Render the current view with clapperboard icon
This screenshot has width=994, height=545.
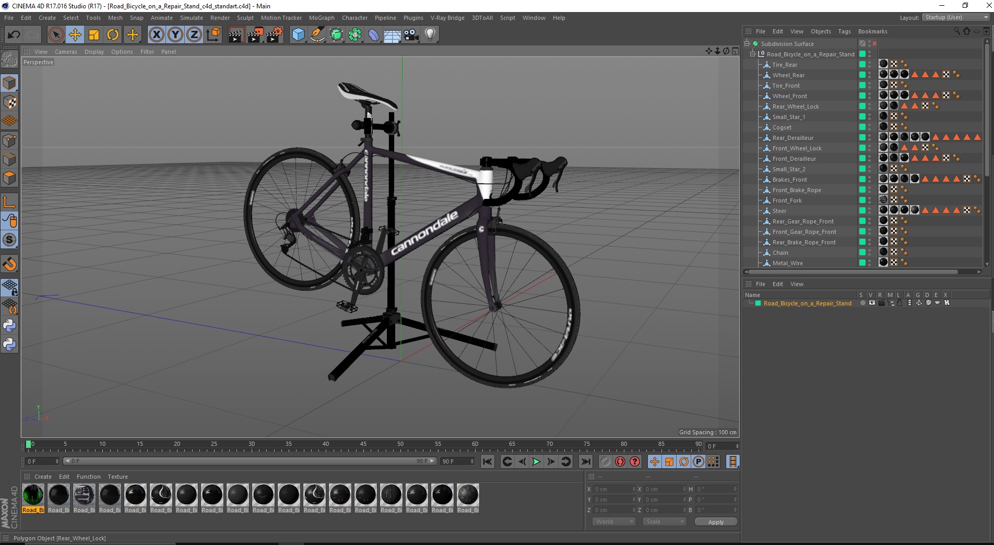click(x=236, y=35)
